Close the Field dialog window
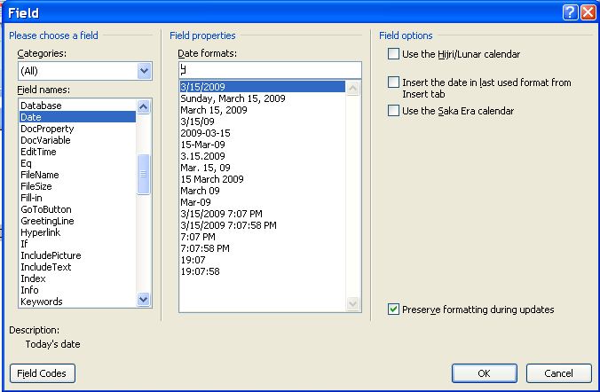 tap(587, 13)
